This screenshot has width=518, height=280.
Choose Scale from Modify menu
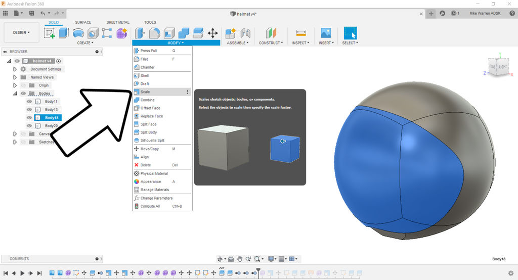point(162,92)
